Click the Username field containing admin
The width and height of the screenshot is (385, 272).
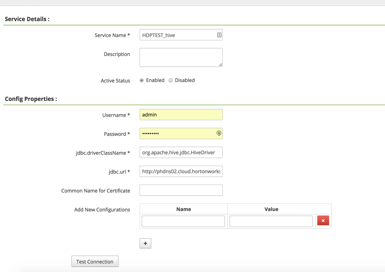point(181,114)
